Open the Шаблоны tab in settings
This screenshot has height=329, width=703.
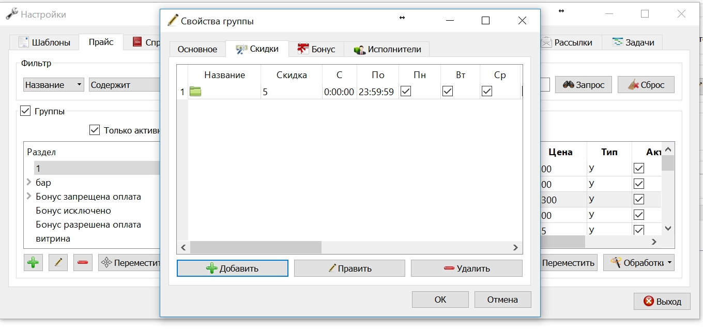(44, 42)
